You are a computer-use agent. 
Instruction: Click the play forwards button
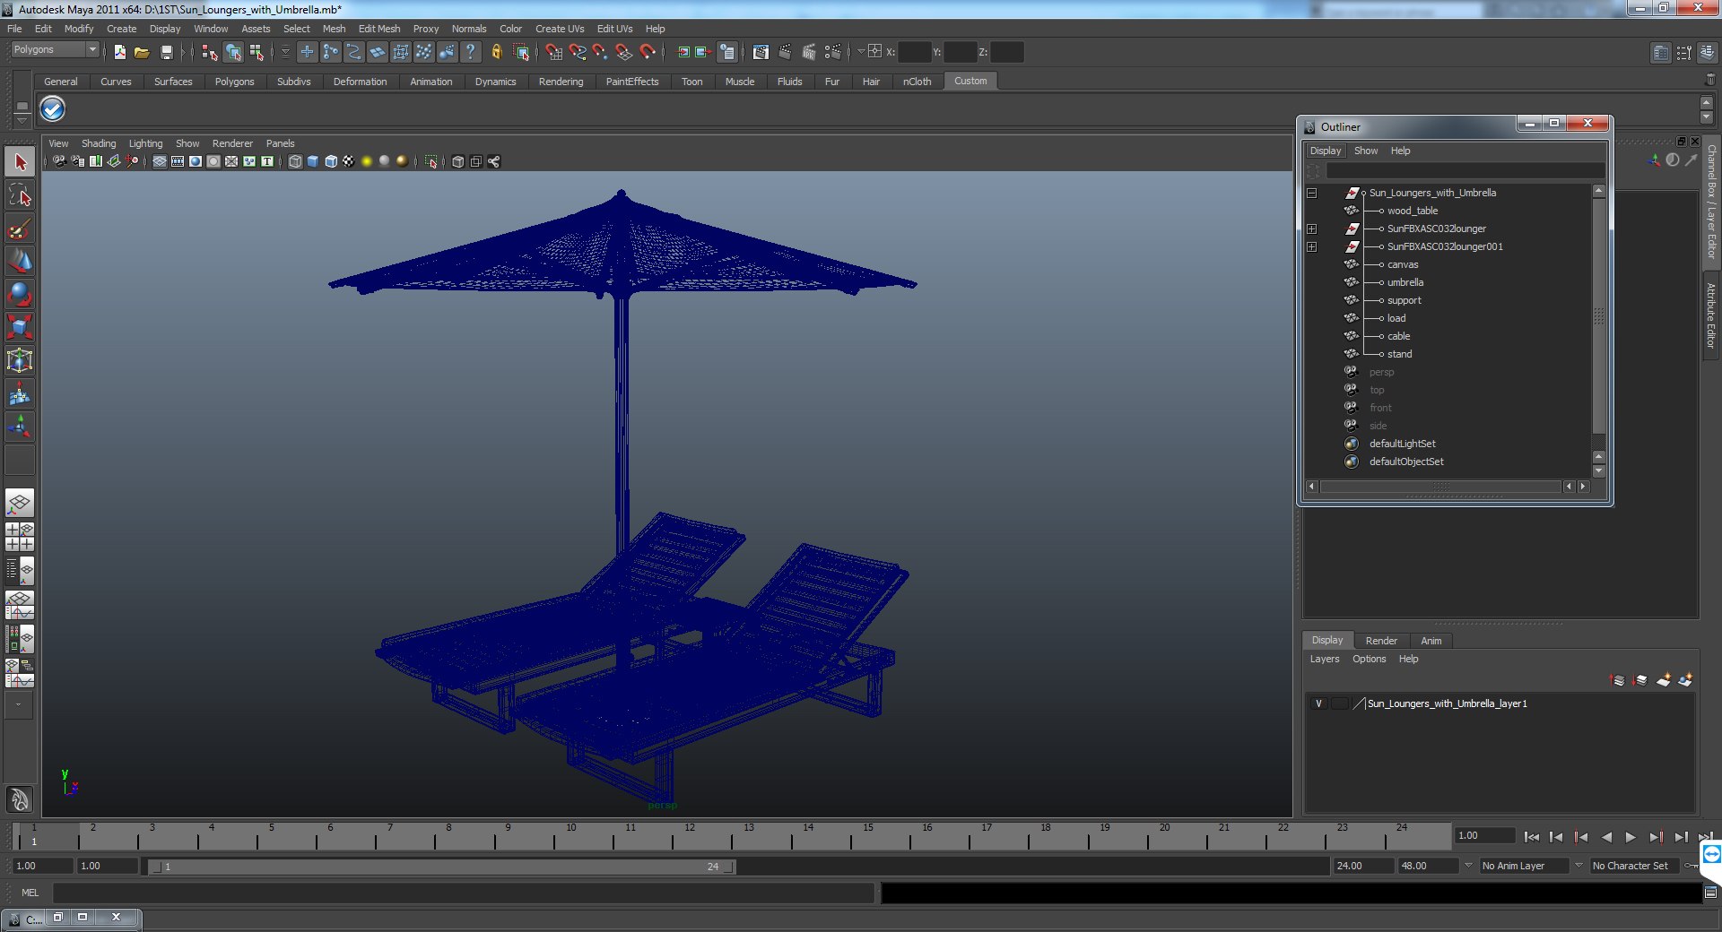coord(1631,837)
